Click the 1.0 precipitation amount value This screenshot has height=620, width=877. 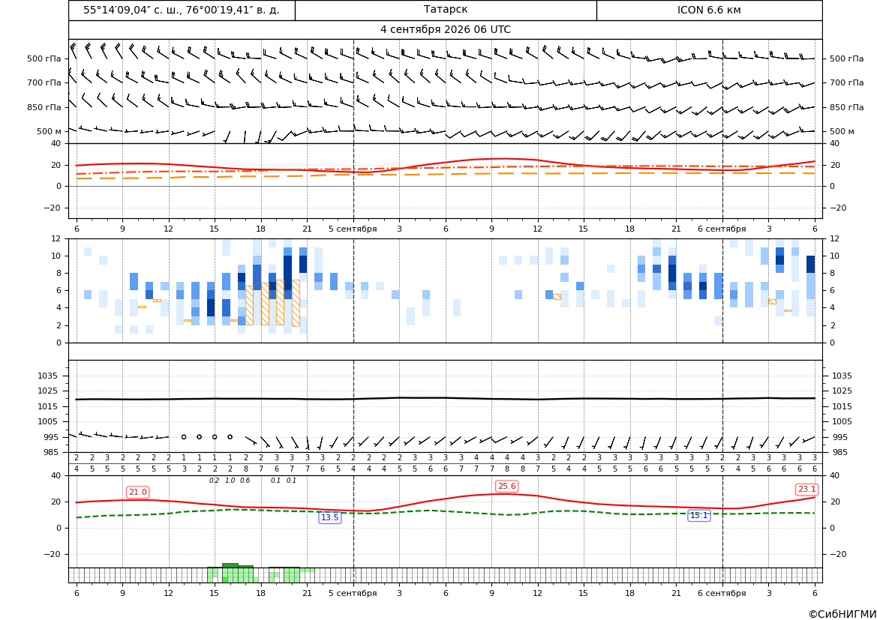230,481
